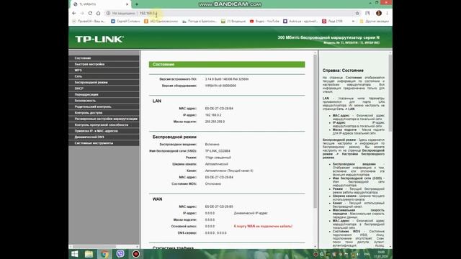The image size is (461, 259).
Task: Click the red WAN cable warning text
Action: pyautogui.click(x=263, y=227)
